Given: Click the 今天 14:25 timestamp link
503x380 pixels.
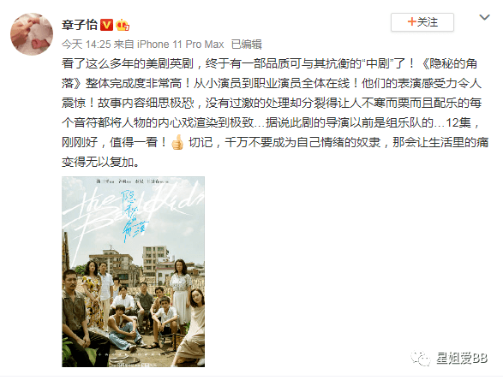Looking at the screenshot, I should pos(86,45).
